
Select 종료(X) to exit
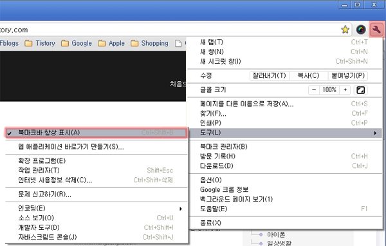click(x=285, y=223)
